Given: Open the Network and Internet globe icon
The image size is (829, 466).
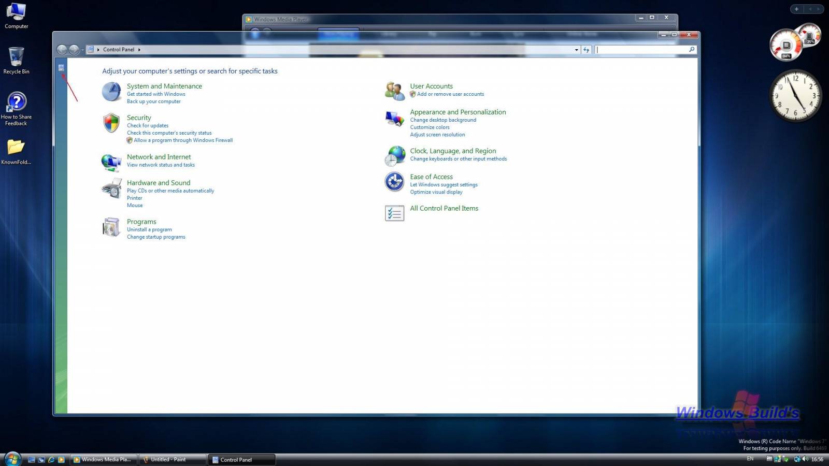Looking at the screenshot, I should click(111, 163).
